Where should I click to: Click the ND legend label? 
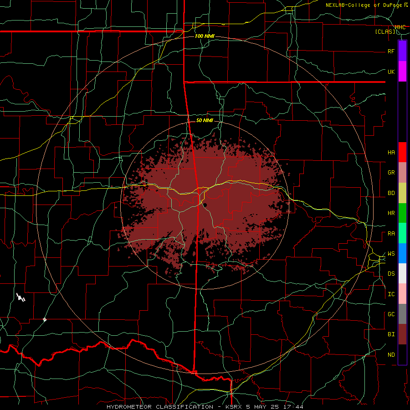[391, 355]
